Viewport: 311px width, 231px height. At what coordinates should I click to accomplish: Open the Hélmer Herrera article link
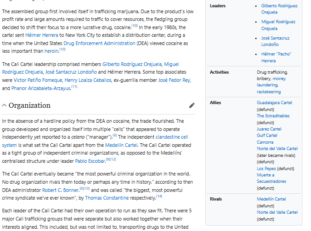coord(42,35)
